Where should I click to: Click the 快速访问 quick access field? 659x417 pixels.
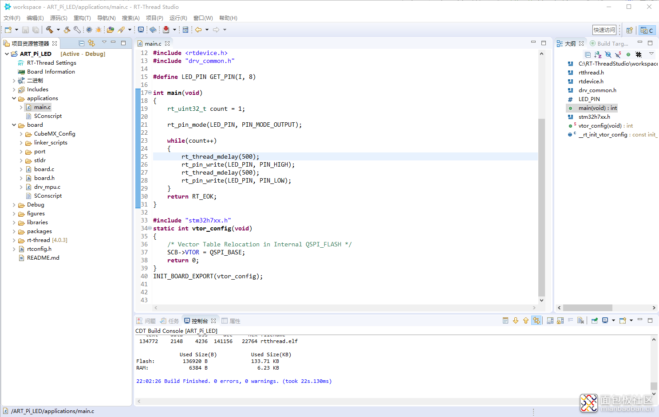tap(604, 30)
